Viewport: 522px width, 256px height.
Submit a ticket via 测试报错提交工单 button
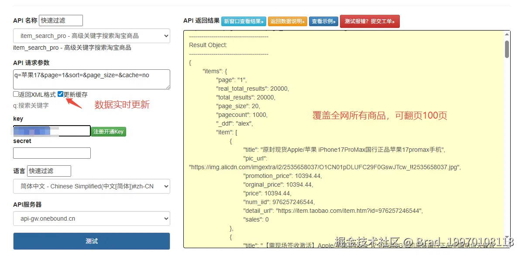coord(370,20)
